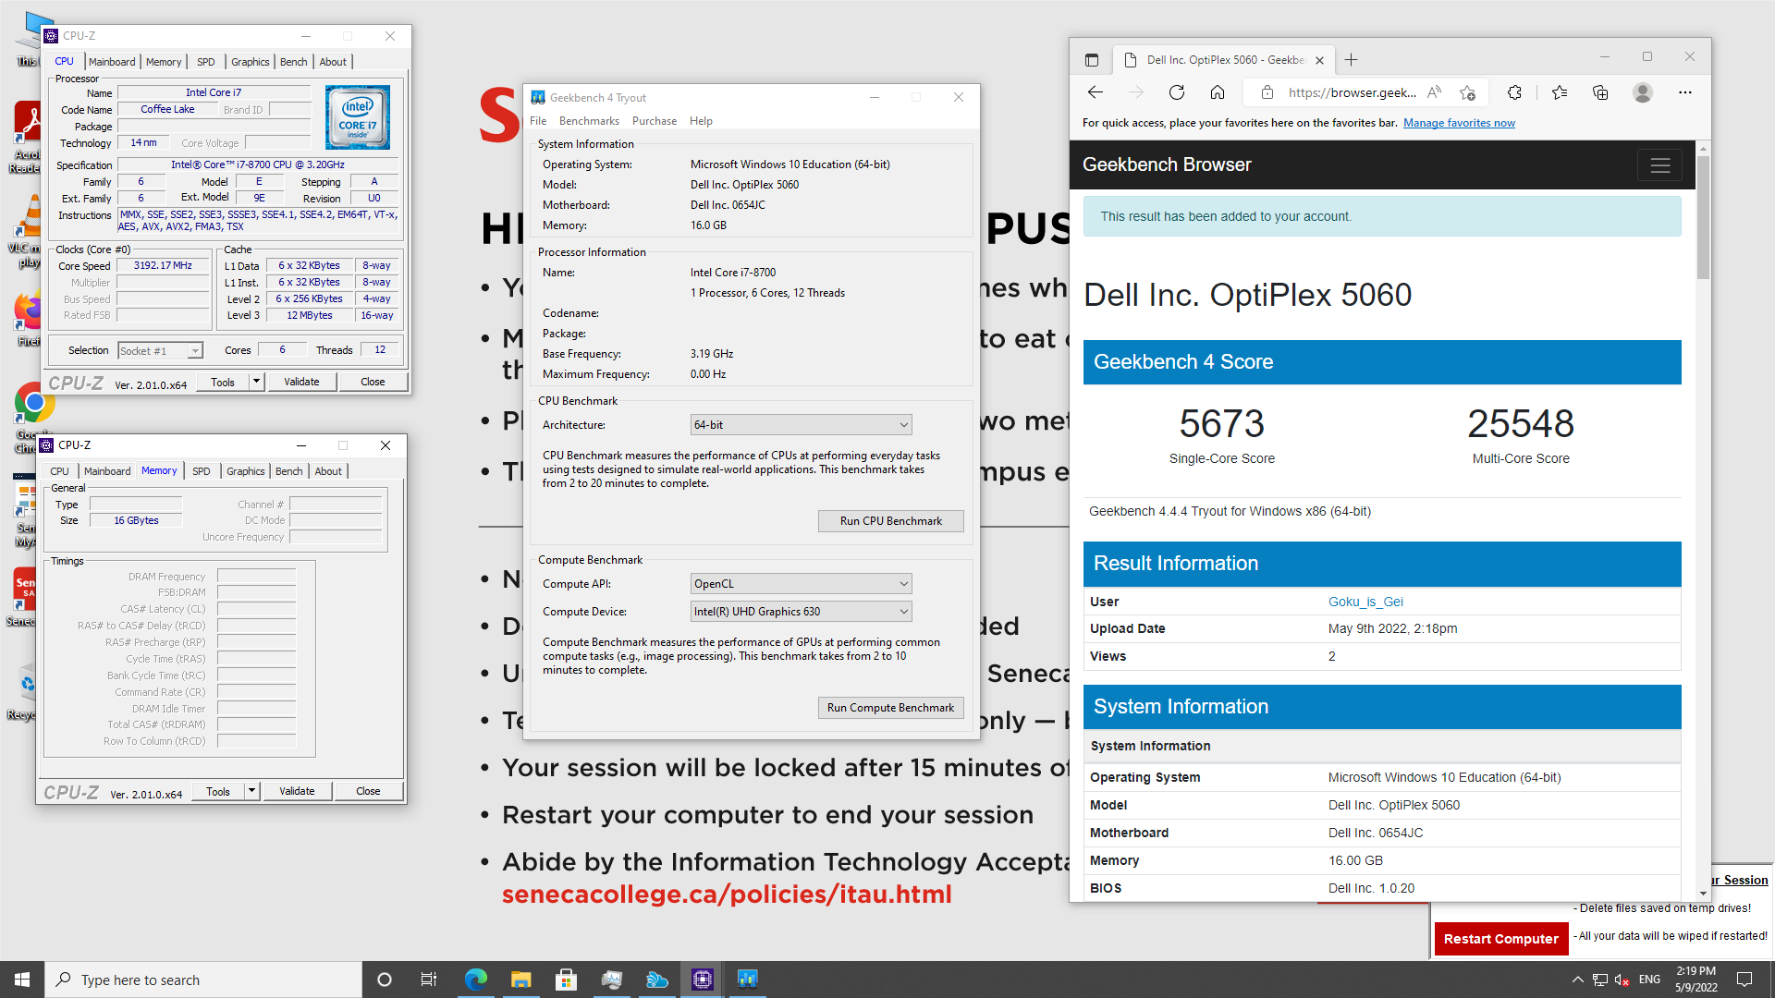Click the muted volume tray icon
The width and height of the screenshot is (1775, 998).
(1622, 980)
